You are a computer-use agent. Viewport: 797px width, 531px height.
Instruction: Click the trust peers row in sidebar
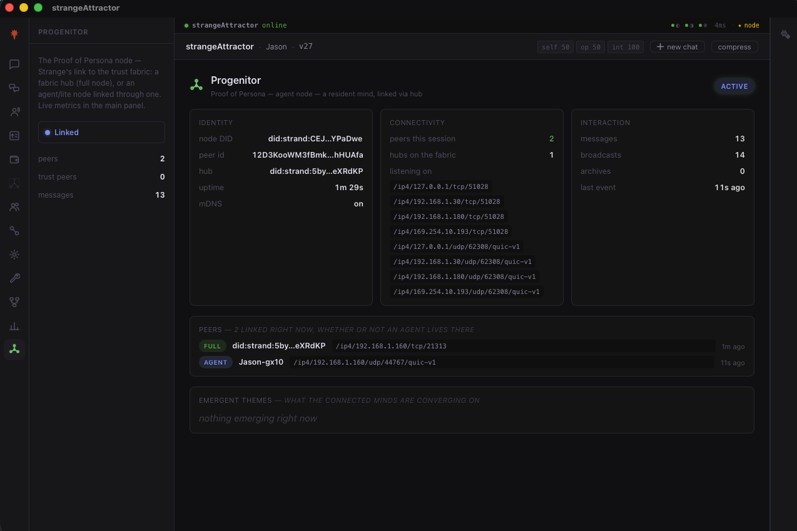tap(101, 177)
